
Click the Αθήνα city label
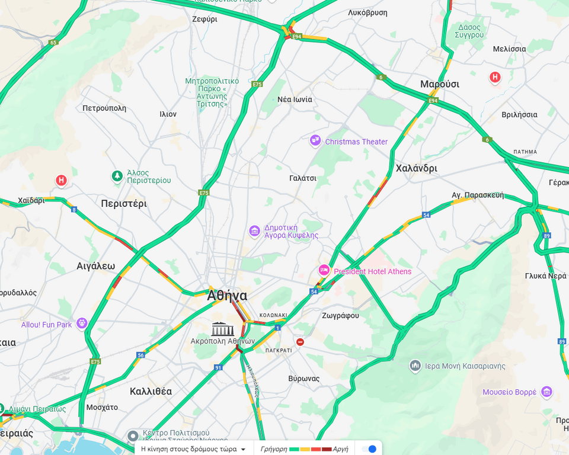(227, 296)
